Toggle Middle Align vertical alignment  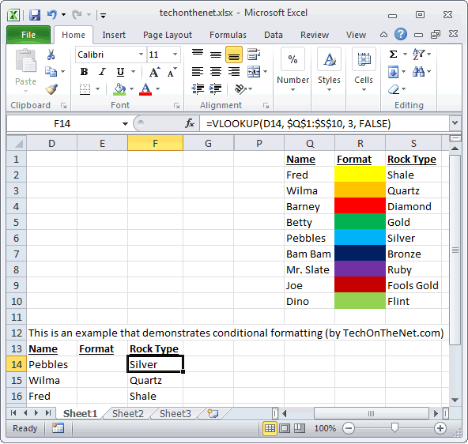coord(216,55)
